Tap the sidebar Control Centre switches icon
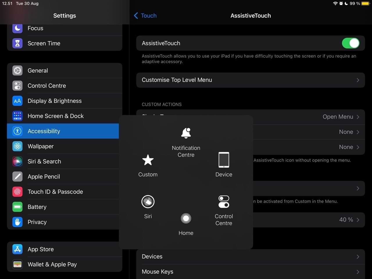Image resolution: width=372 pixels, height=279 pixels. click(x=17, y=86)
